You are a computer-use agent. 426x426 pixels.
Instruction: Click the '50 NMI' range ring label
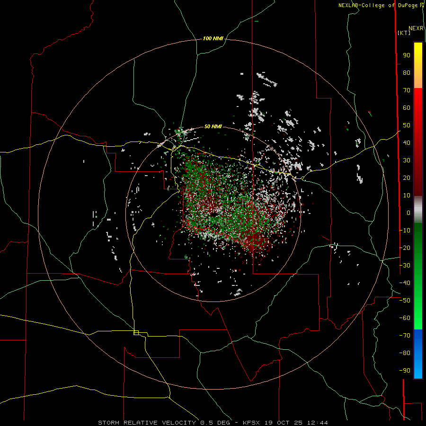tap(213, 126)
